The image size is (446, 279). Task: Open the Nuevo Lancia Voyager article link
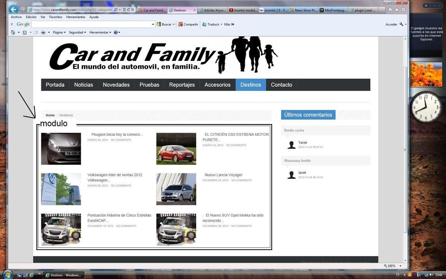[x=223, y=175]
